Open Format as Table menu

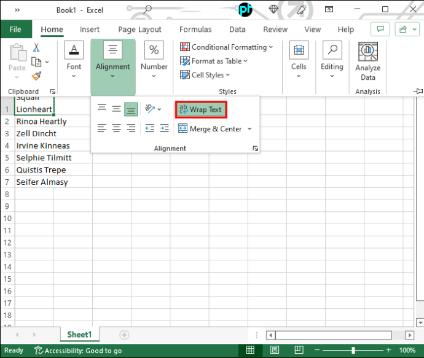tap(214, 61)
